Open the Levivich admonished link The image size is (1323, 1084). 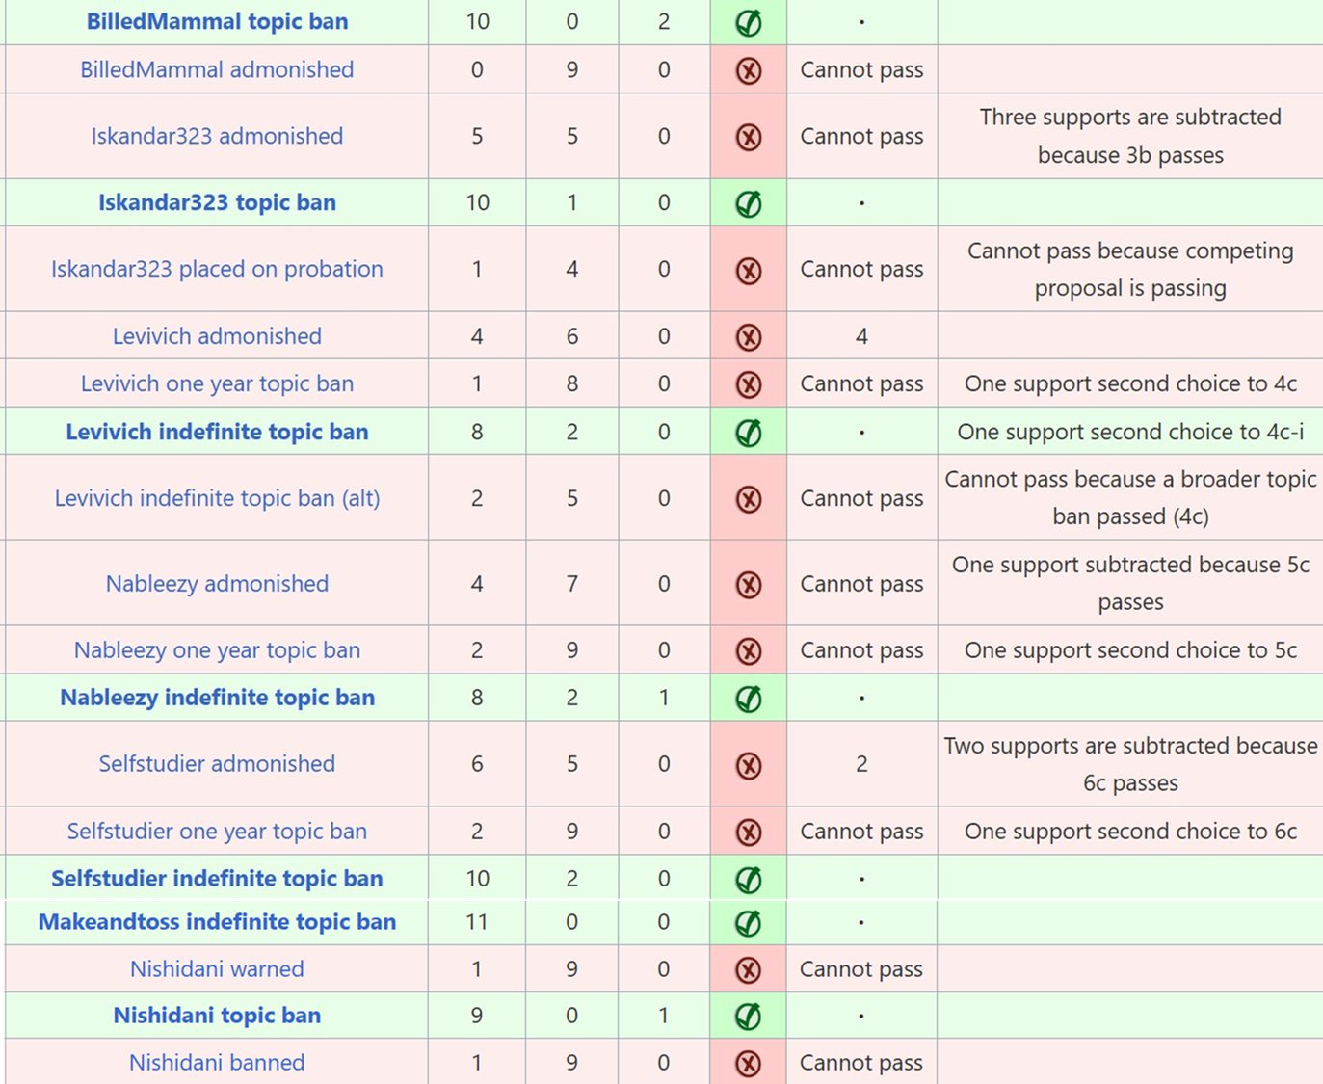[217, 336]
